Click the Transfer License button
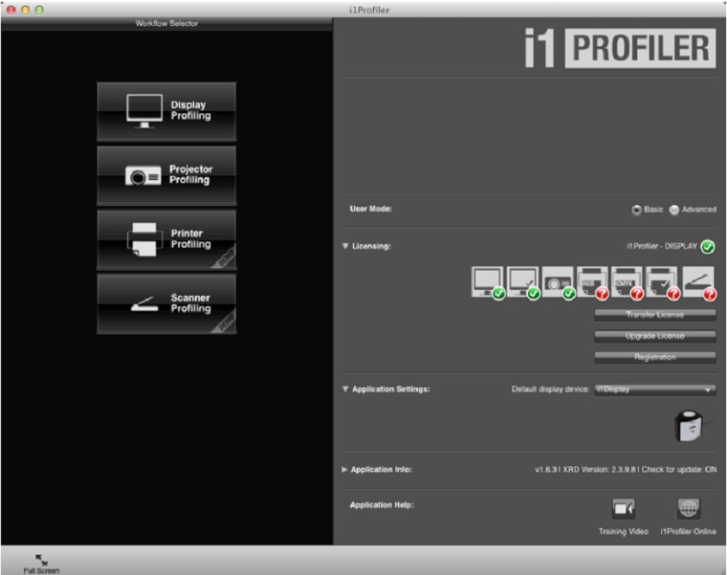The height and width of the screenshot is (575, 727). pos(654,315)
